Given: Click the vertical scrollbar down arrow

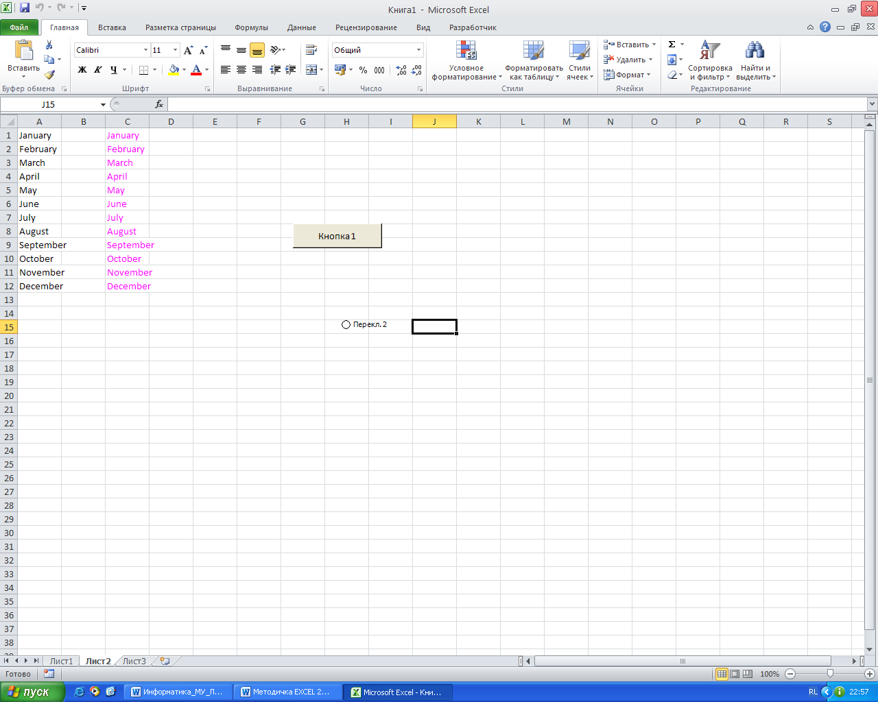Looking at the screenshot, I should click(x=870, y=649).
